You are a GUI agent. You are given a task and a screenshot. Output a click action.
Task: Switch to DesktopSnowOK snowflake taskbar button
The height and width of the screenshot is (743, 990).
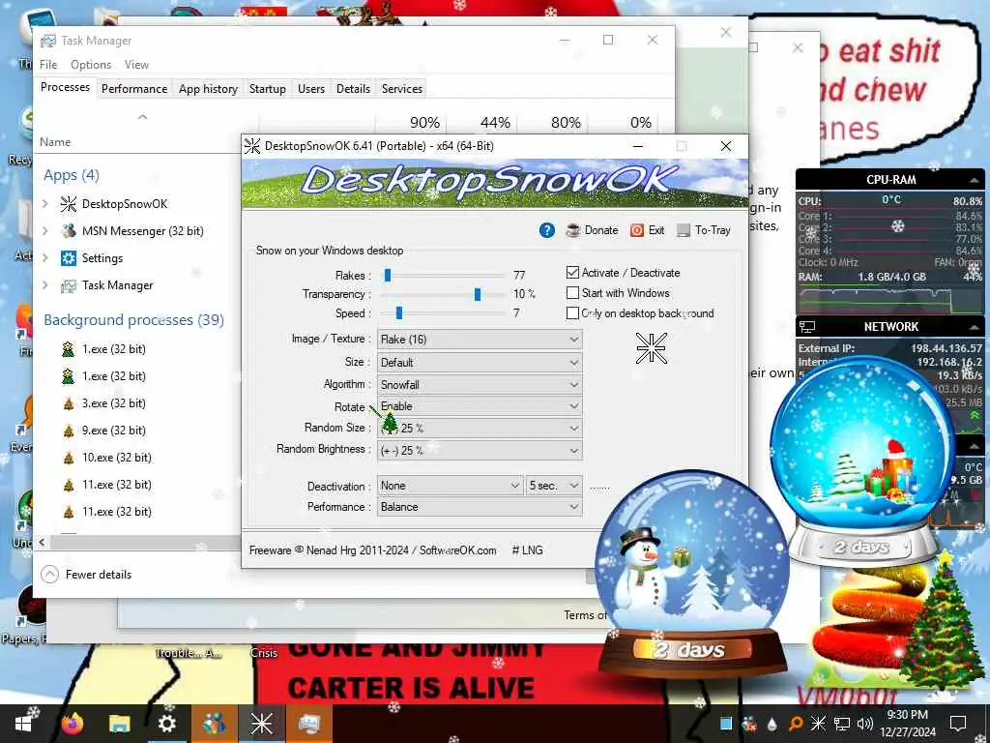(261, 724)
